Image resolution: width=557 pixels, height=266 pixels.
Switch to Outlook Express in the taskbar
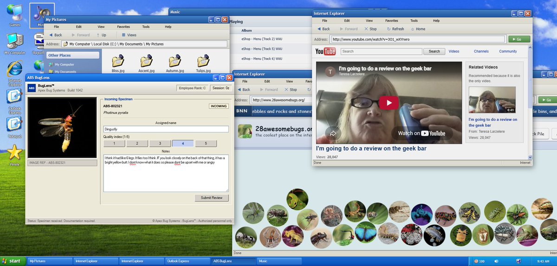pos(188,261)
